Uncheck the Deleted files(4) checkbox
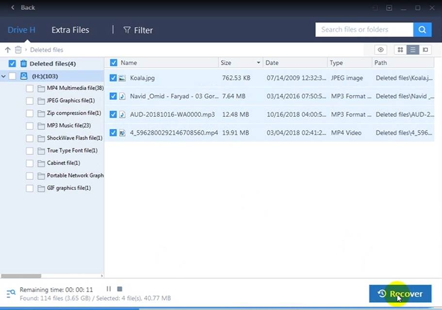This screenshot has height=310, width=442. (x=12, y=64)
